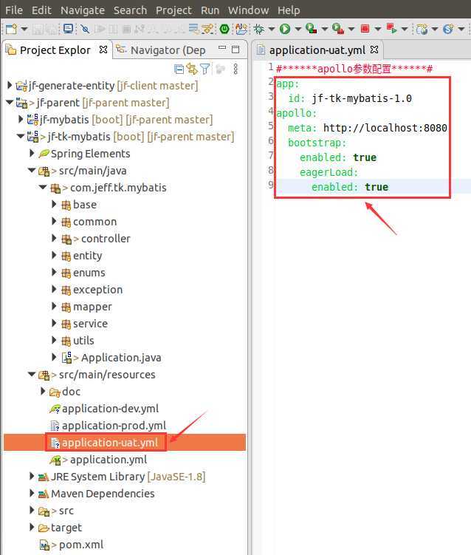Close the application-uat.yml editor tab
Screen dimensions: 471x555
pyautogui.click(x=374, y=50)
